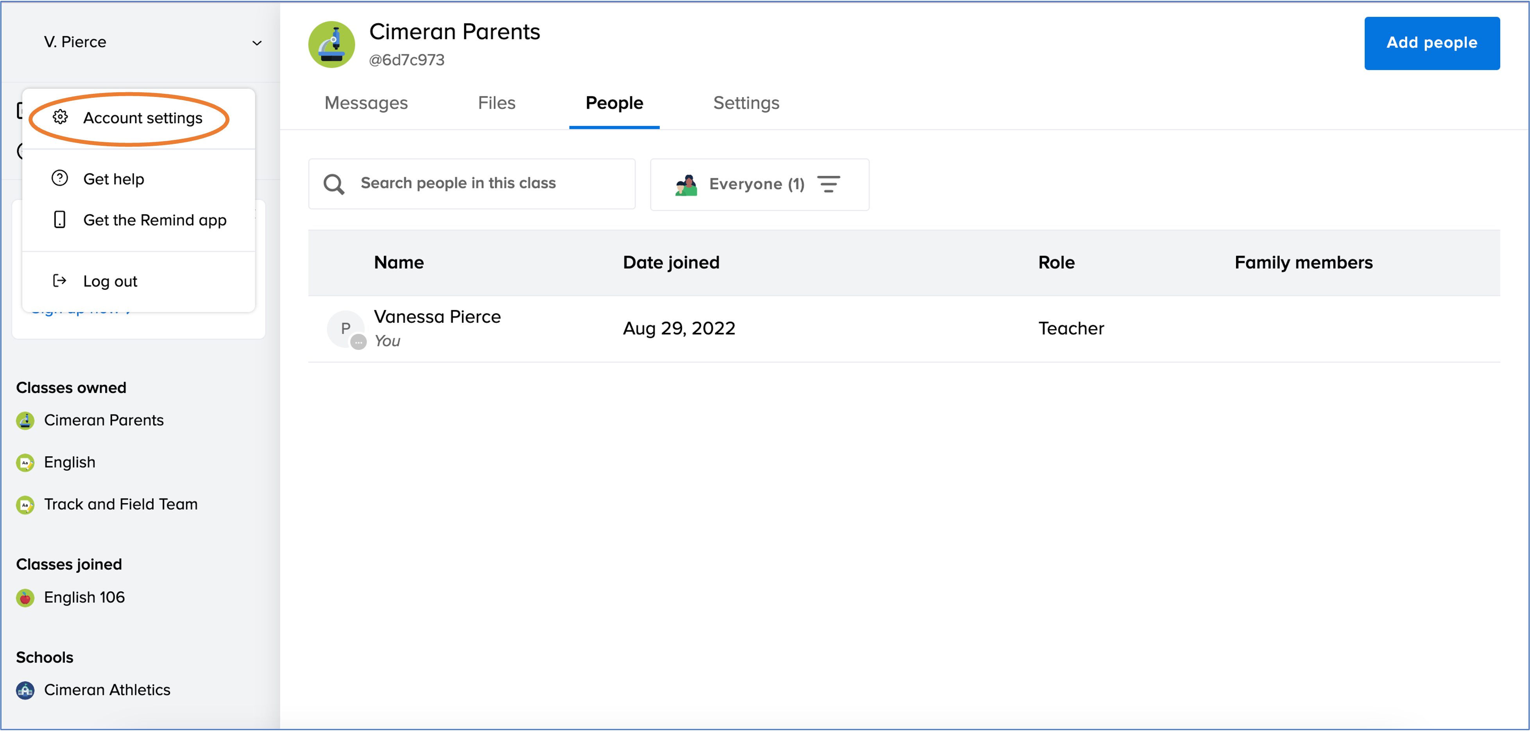1530x731 pixels.
Task: Open Cimeran Athletics school
Action: click(x=107, y=690)
